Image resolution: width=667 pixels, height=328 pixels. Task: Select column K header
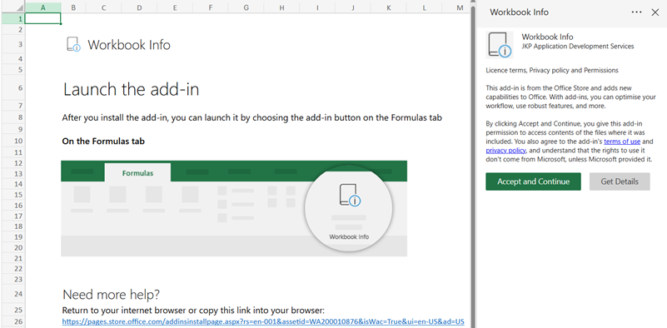[389, 7]
